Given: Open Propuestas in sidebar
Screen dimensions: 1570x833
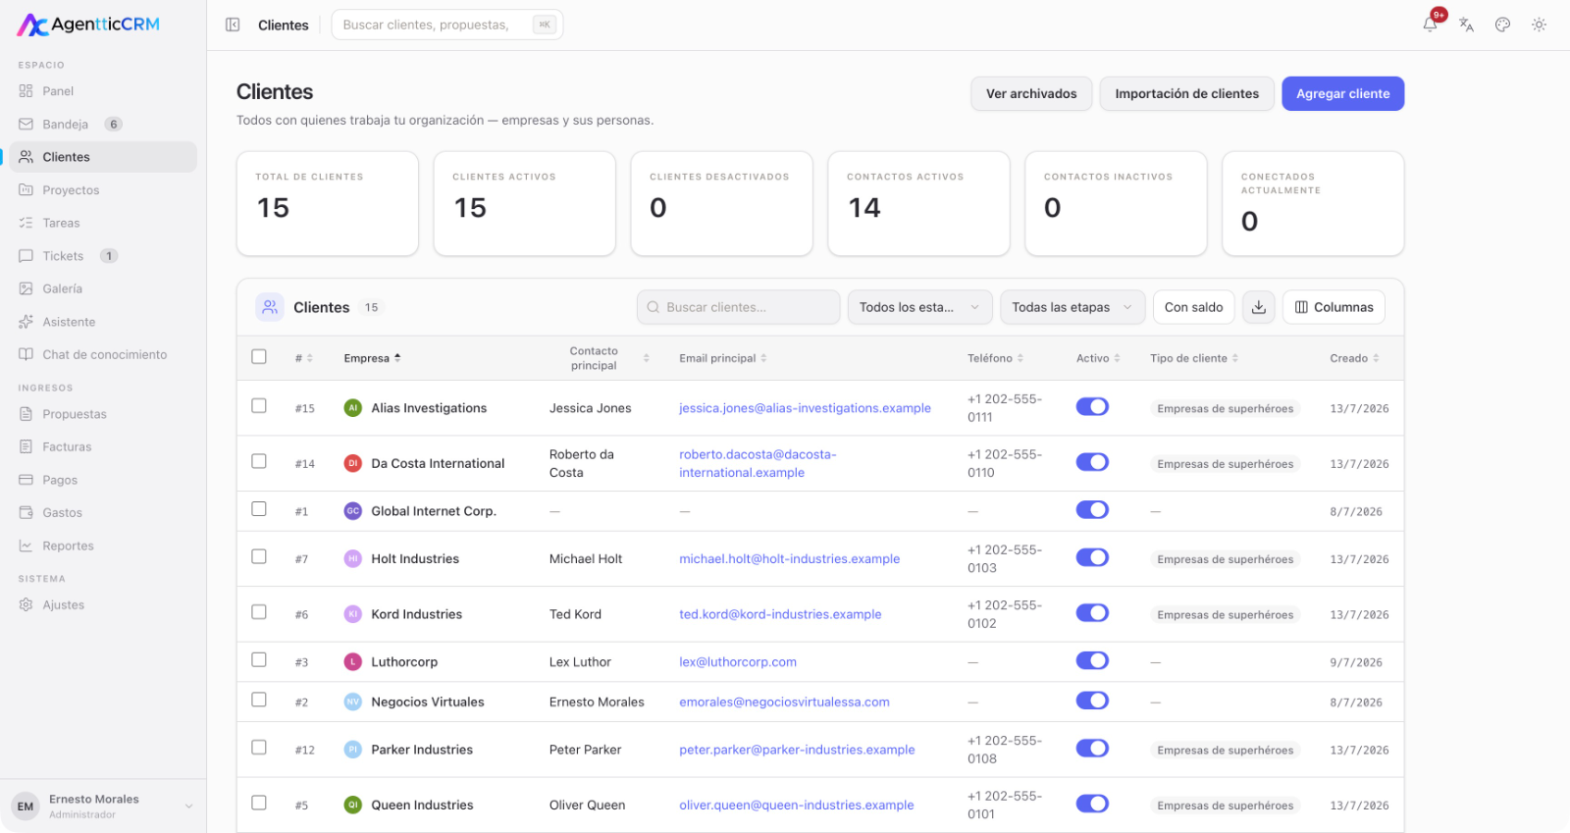Looking at the screenshot, I should [103, 414].
